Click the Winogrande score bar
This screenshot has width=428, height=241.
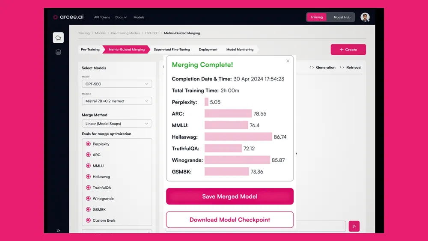coord(238,160)
